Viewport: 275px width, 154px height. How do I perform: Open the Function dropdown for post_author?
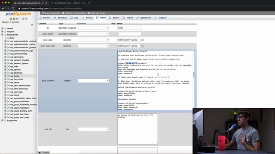point(94,34)
